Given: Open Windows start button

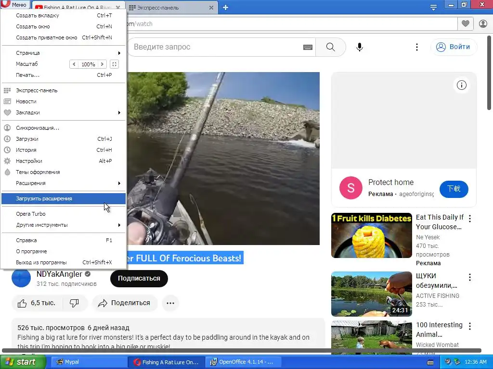Looking at the screenshot, I should 23,362.
